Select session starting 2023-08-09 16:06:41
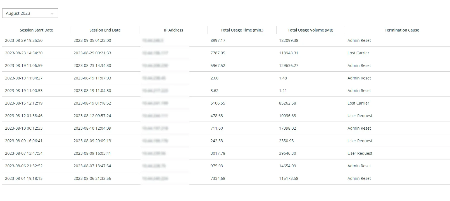This screenshot has height=201, width=450. pyautogui.click(x=24, y=141)
